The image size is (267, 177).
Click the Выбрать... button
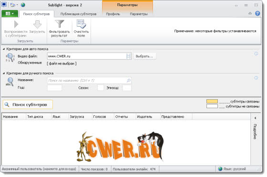(x=144, y=56)
